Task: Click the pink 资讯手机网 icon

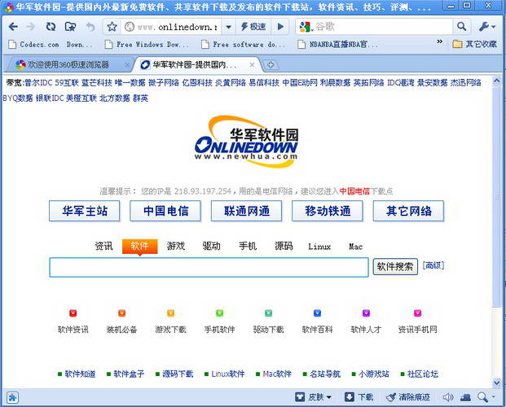Action: (x=417, y=313)
